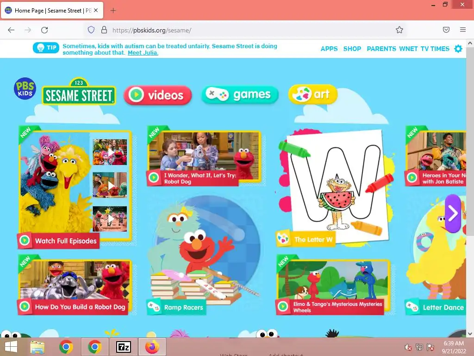Open File Explorer from the taskbar

pos(37,347)
